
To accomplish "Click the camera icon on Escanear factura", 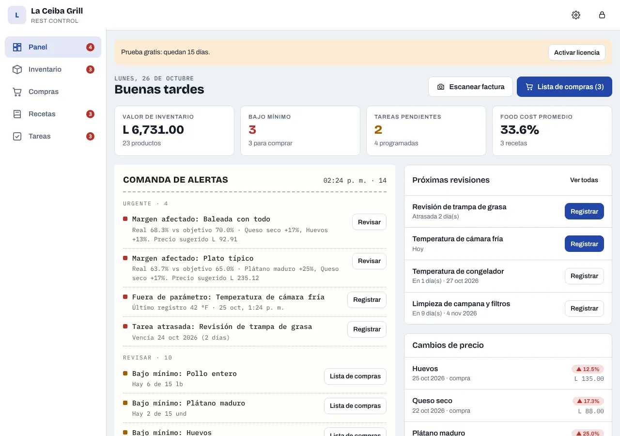I will [x=441, y=87].
